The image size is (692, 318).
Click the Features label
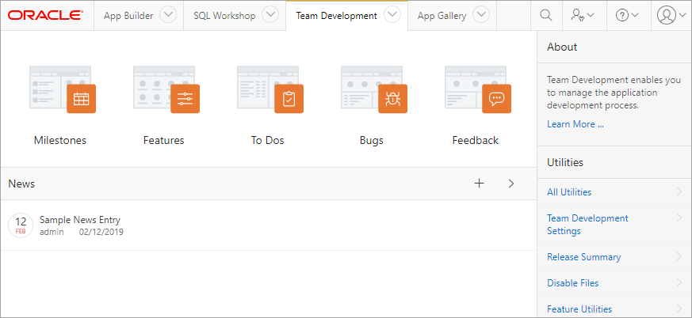164,141
